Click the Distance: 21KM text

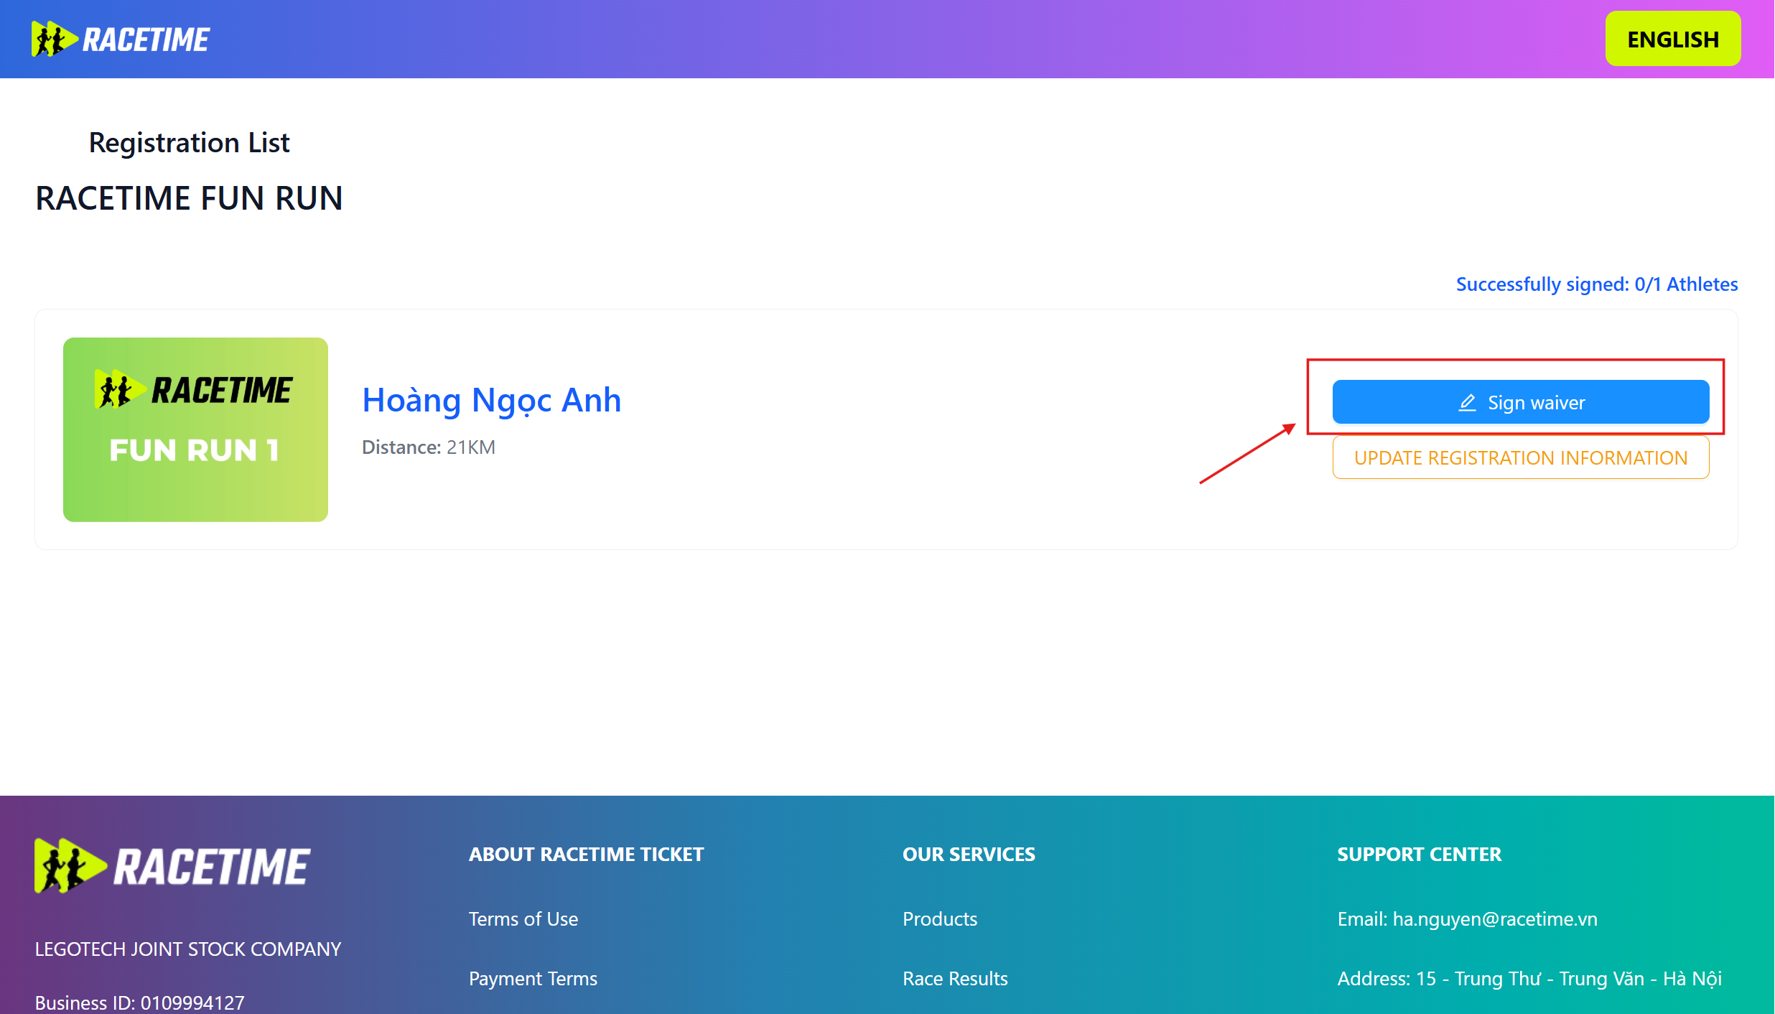tap(429, 447)
